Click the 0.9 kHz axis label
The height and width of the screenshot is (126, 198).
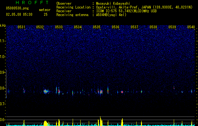point(3,72)
